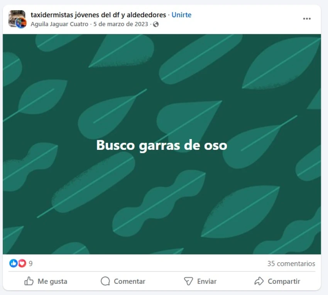Open the group profile picture
The height and width of the screenshot is (295, 328).
(x=17, y=18)
